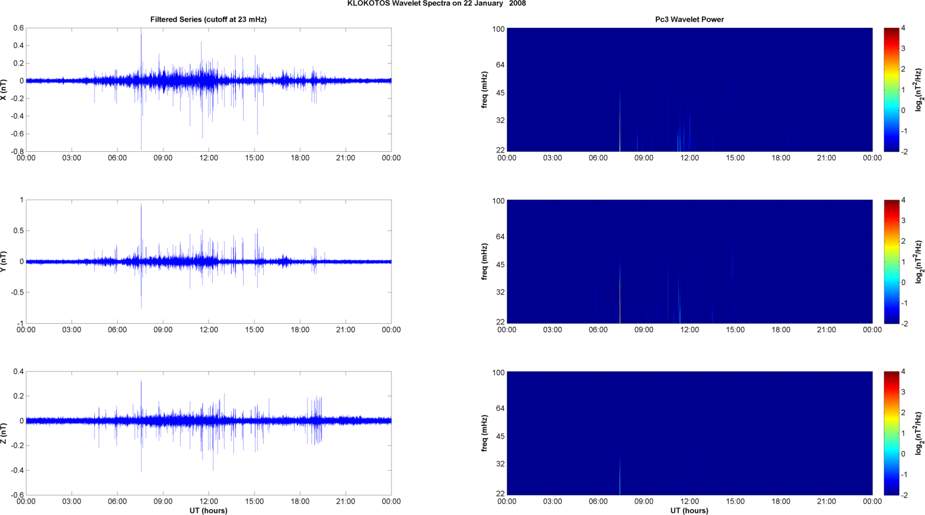The width and height of the screenshot is (925, 515).
Task: Click the Y (nT) axis label
Action: coord(4,261)
